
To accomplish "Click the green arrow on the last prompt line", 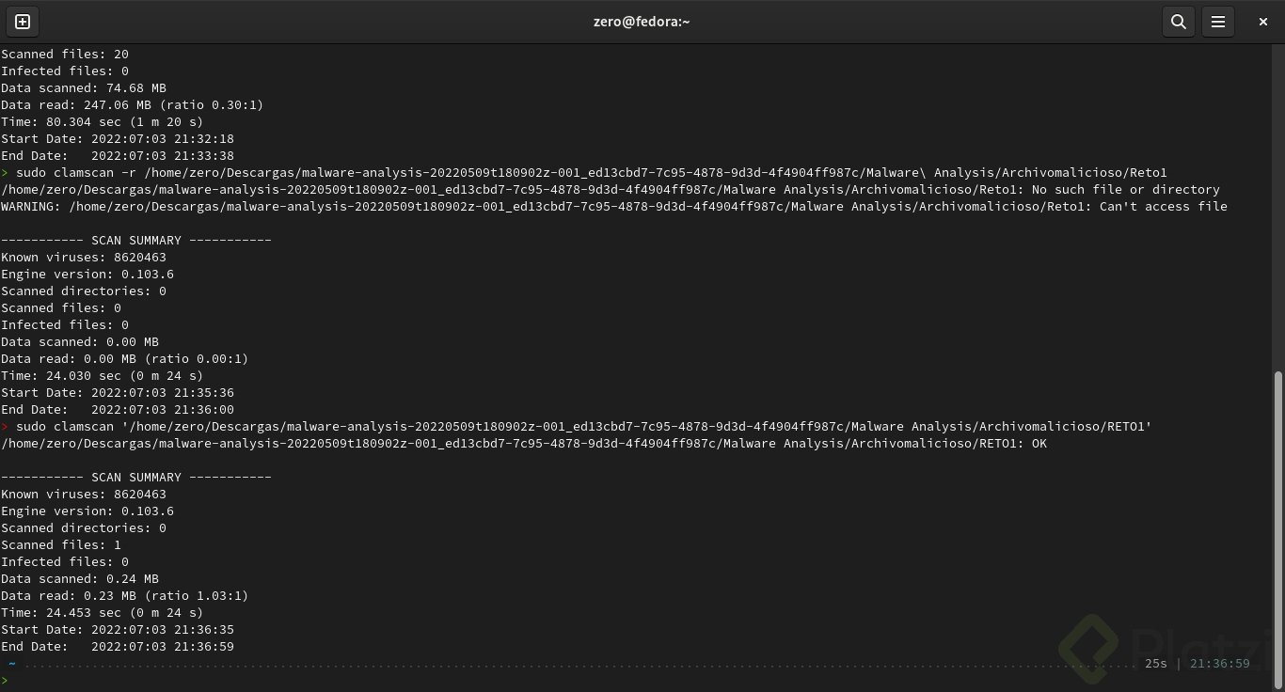I will pos(5,680).
